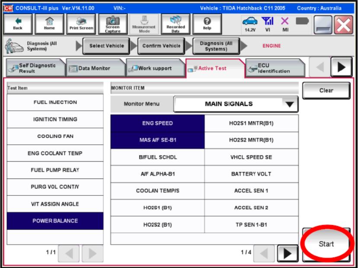Previous page arrow under Test Item list
Image resolution: width=358 pixels, height=268 pixels.
tap(69, 253)
